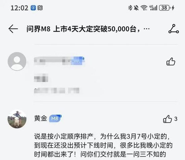Tap the back arrow icon

(13, 29)
